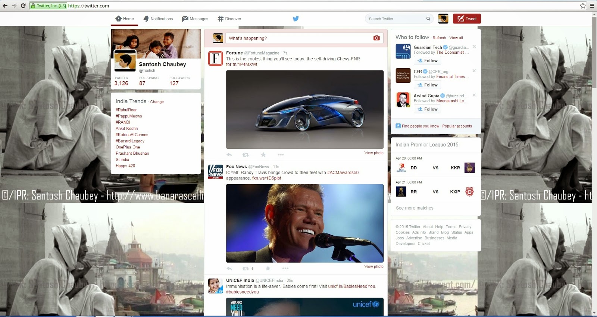Open the Discover tab

click(x=229, y=19)
